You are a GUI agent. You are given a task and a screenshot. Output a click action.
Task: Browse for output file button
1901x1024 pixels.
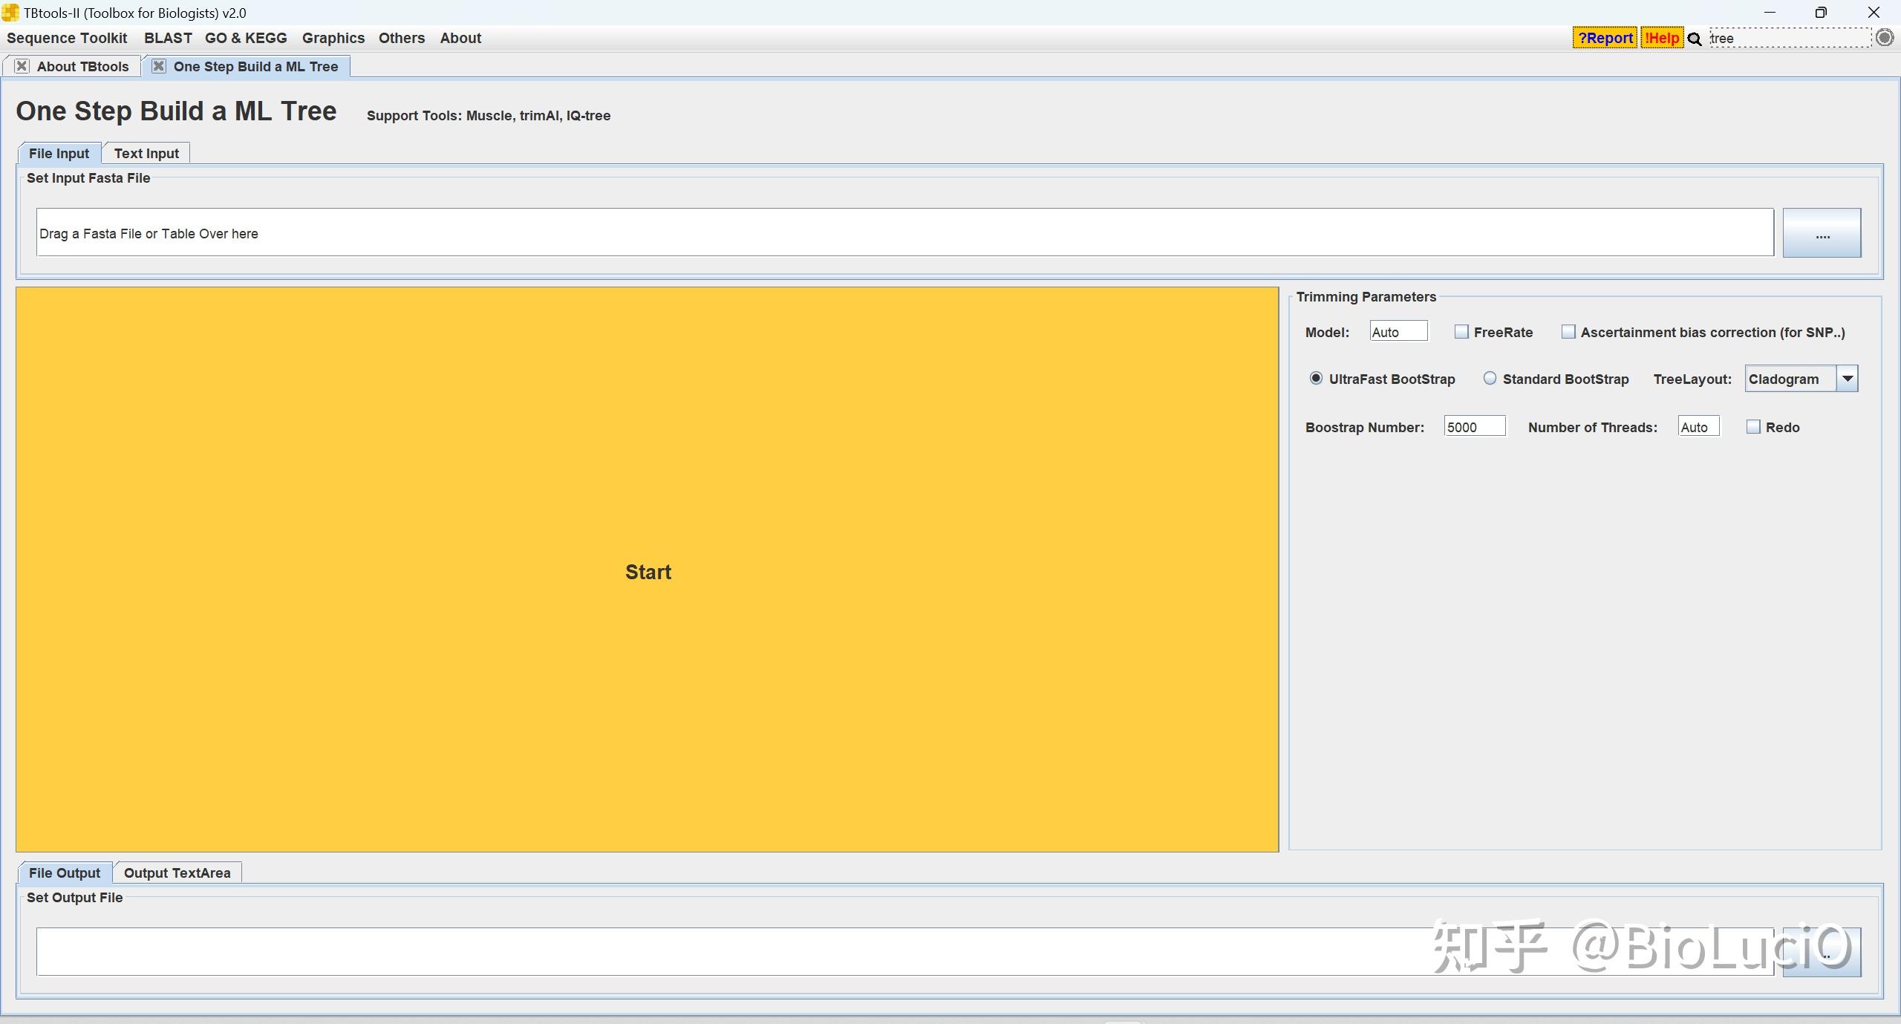point(1821,953)
